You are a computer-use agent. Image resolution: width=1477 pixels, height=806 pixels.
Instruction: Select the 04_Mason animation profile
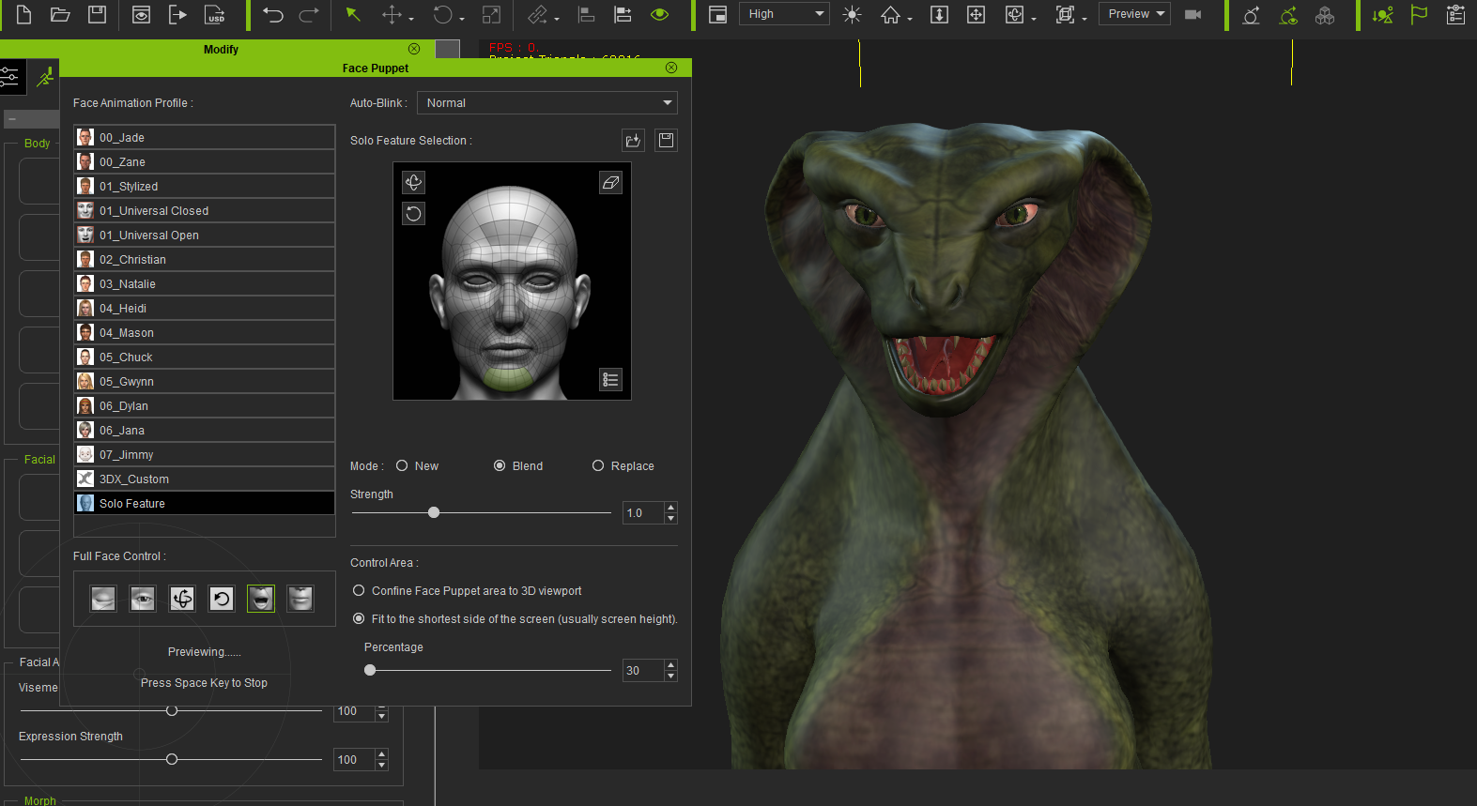pos(205,333)
